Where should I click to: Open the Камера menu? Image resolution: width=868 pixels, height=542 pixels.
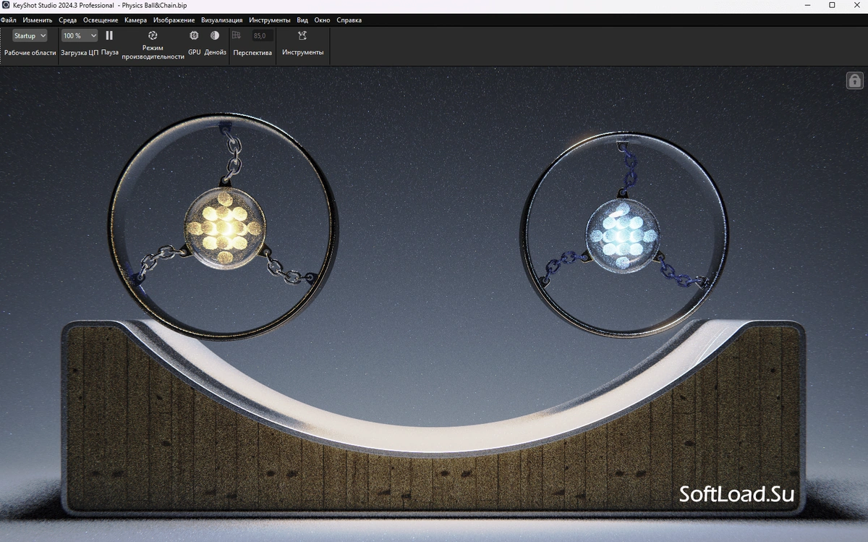click(135, 20)
